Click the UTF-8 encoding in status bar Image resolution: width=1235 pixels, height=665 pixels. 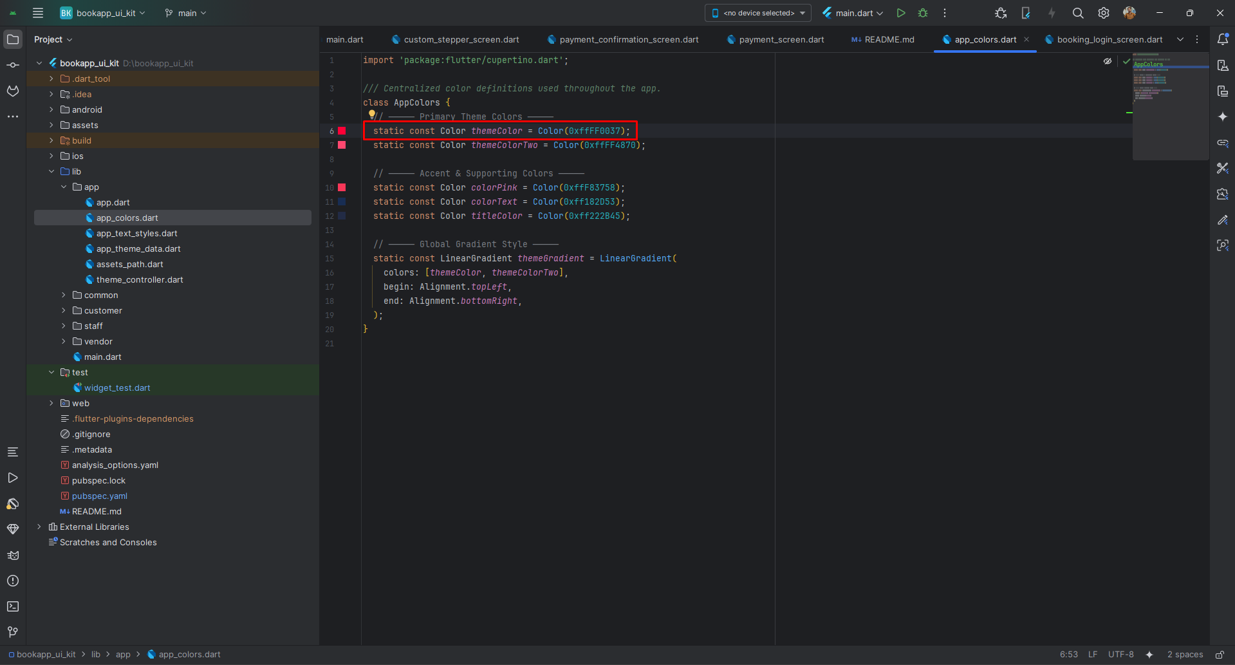pyautogui.click(x=1121, y=654)
